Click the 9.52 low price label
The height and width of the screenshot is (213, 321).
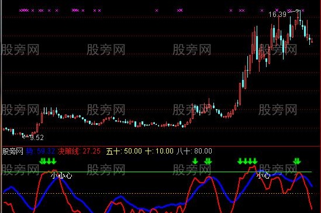coord(37,138)
